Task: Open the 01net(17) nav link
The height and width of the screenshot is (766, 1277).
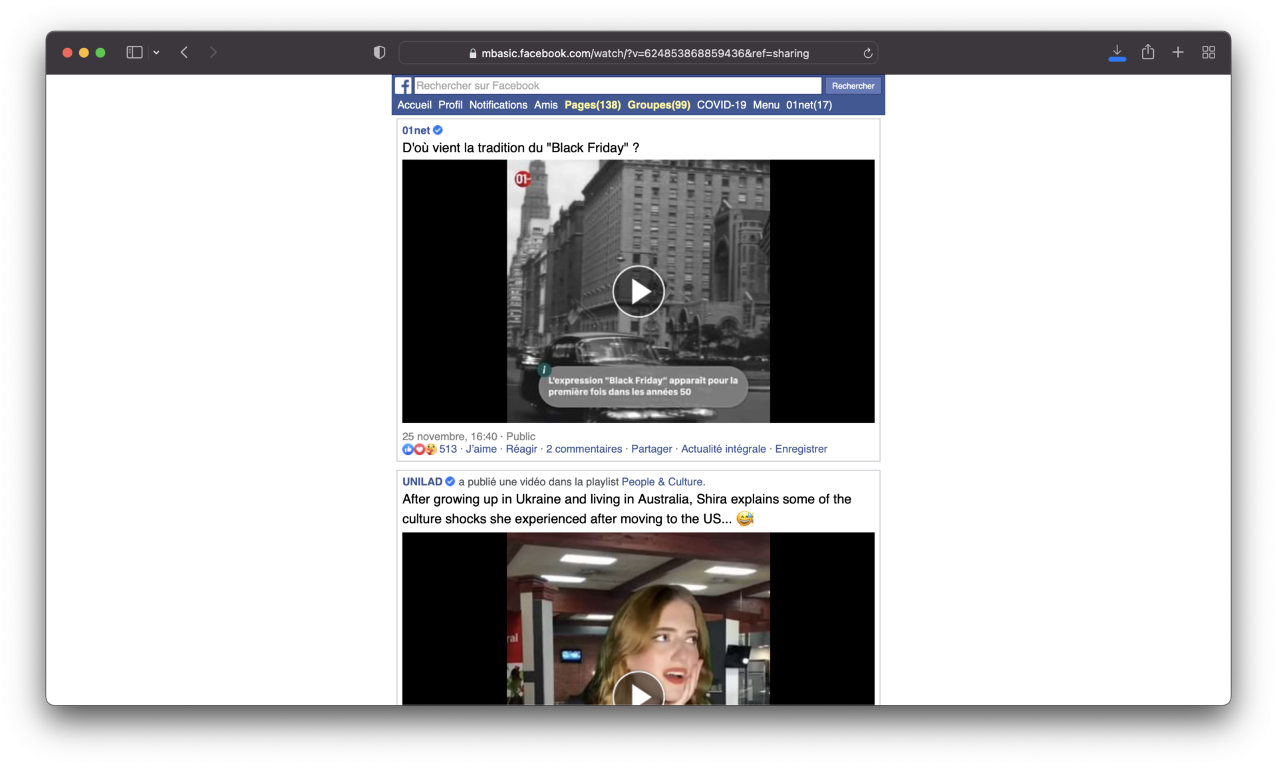Action: click(809, 105)
